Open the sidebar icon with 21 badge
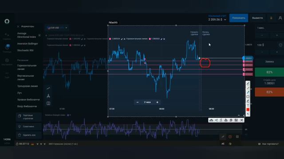The image size is (284, 159). tap(7, 47)
